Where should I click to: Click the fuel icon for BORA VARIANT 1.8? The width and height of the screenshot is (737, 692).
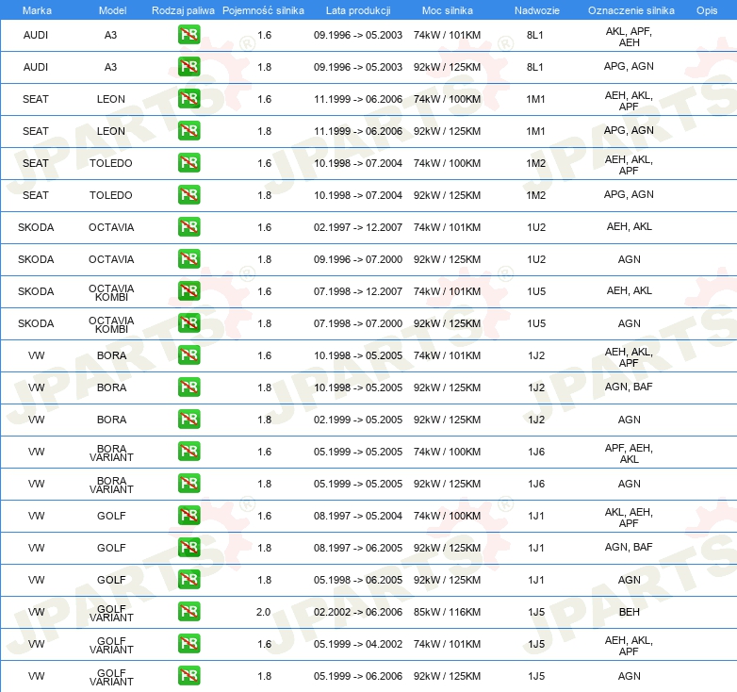tap(188, 484)
